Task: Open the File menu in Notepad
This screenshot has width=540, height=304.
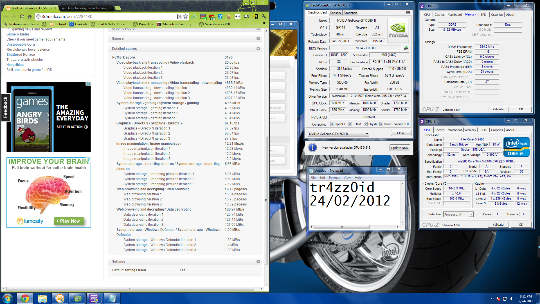Action: click(x=313, y=178)
